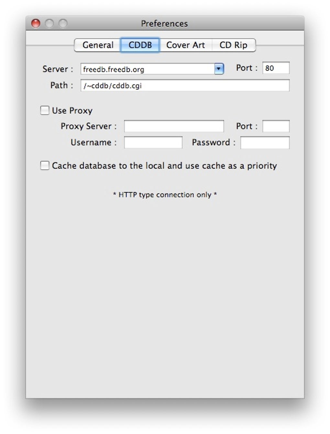Go to the CD Rip tab
330x434 pixels.
point(233,45)
